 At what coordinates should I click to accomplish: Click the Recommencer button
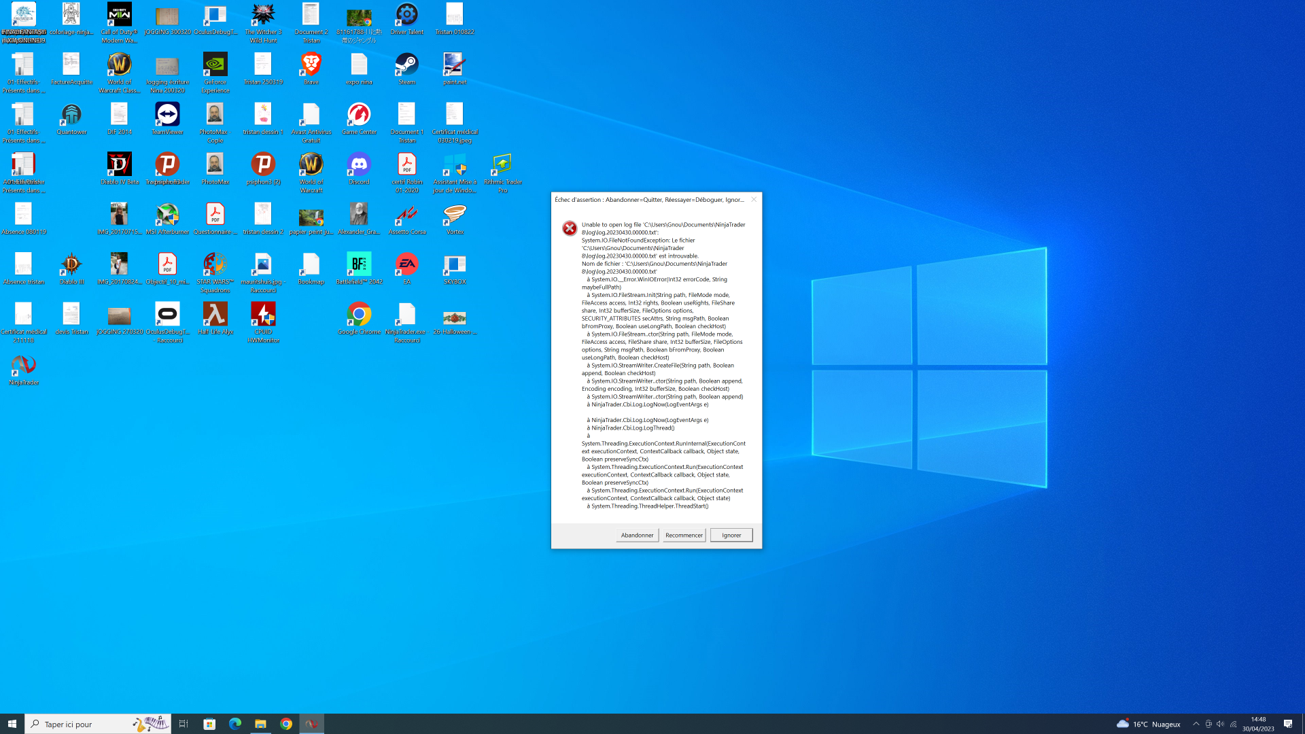[684, 535]
